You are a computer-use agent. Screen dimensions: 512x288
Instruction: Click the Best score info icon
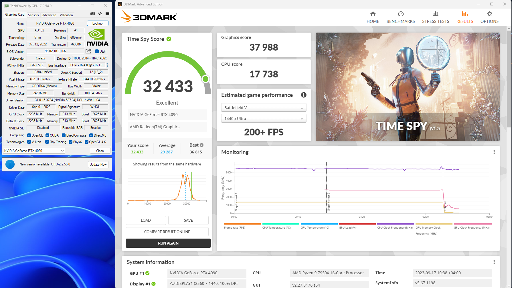(202, 145)
